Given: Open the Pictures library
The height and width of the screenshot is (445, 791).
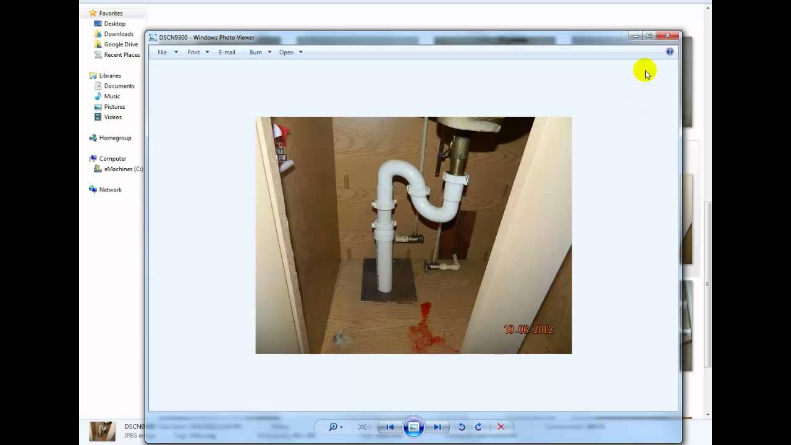Looking at the screenshot, I should [114, 107].
